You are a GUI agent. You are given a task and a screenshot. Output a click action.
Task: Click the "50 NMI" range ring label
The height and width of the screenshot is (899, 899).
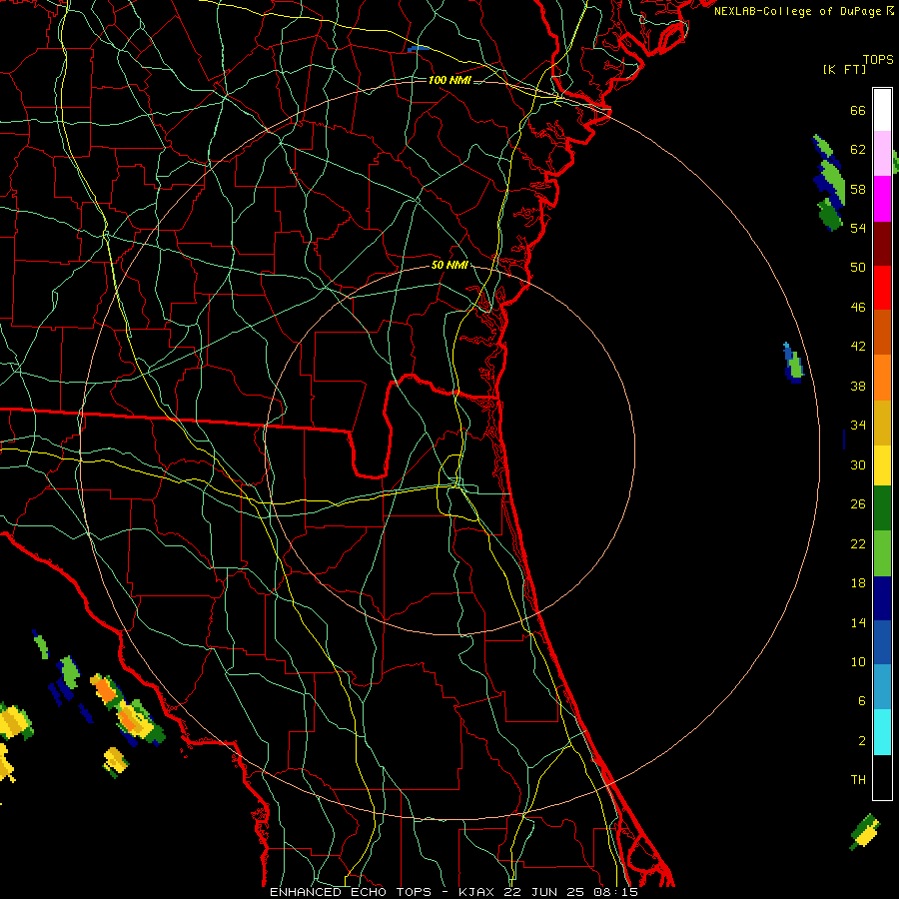pos(450,265)
